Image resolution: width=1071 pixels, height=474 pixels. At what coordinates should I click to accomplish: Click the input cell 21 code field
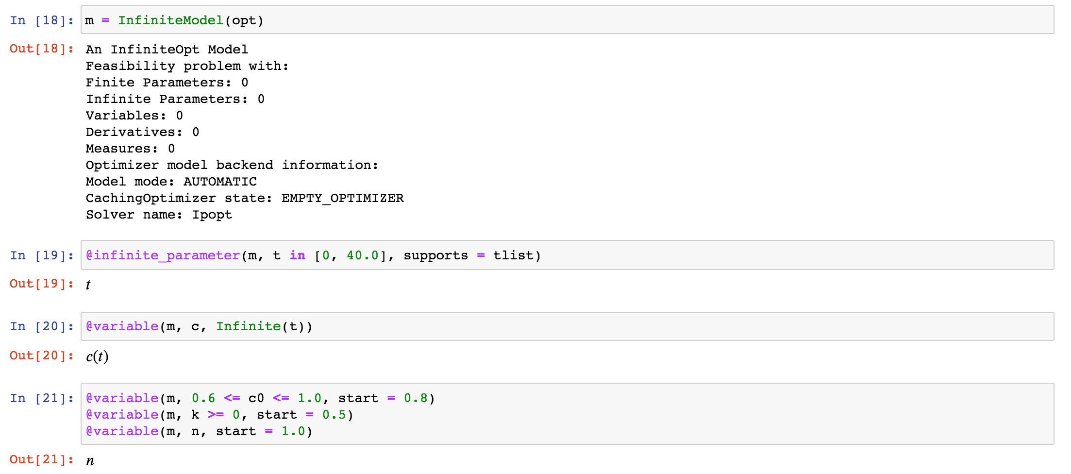pos(567,414)
